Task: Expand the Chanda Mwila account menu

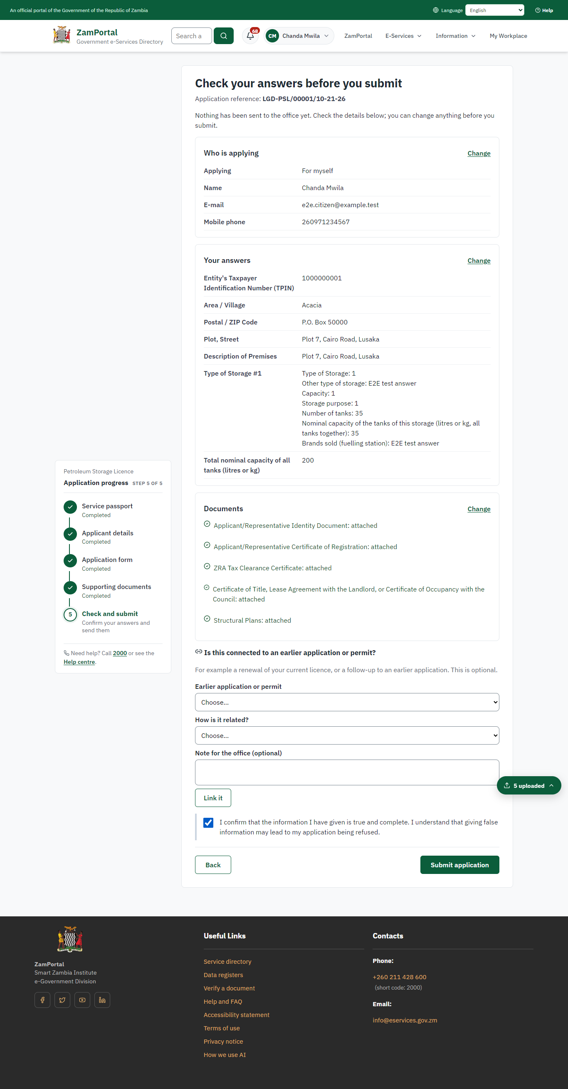Action: click(299, 36)
